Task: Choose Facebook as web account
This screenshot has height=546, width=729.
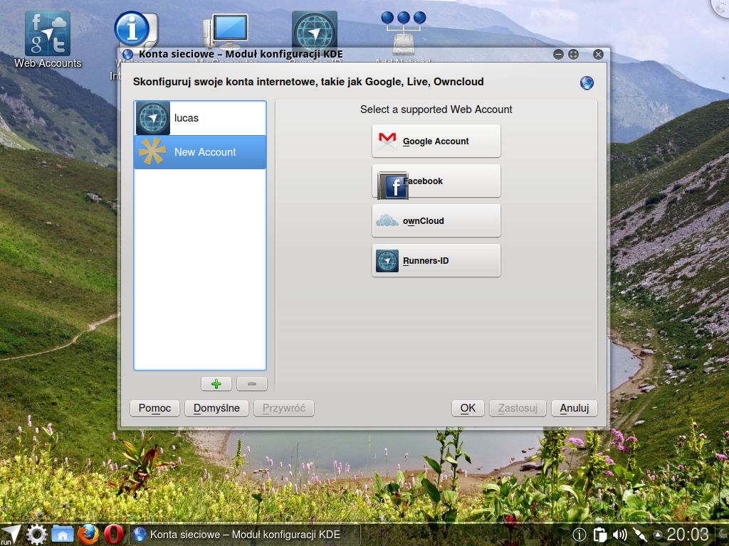Action: 436,181
